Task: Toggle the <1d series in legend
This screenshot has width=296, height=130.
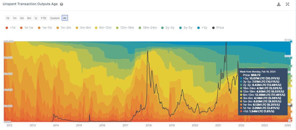Action: pos(10,28)
